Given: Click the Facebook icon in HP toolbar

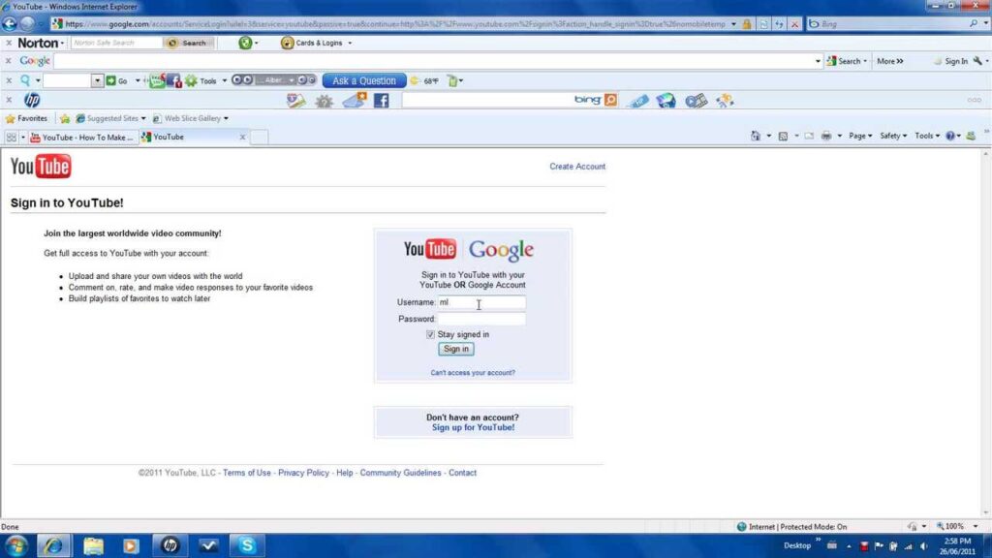Looking at the screenshot, I should [x=381, y=101].
